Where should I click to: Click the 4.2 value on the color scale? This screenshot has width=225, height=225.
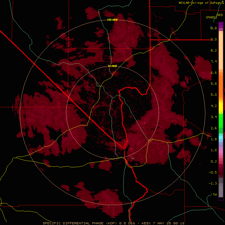214,106
